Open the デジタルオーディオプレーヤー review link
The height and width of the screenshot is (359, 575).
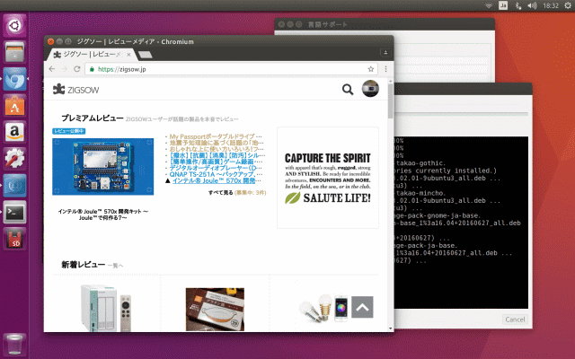216,168
